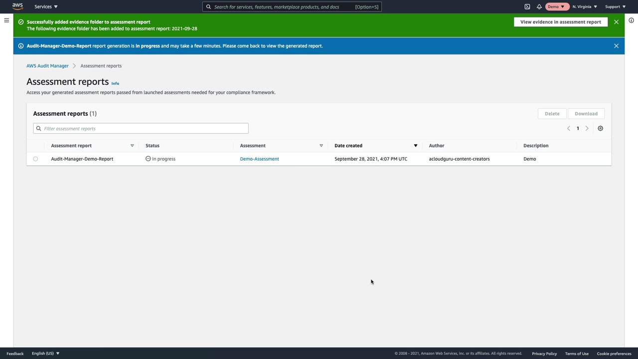Screen dimensions: 638x359
Task: Open the notifications bell
Action: tap(539, 6)
